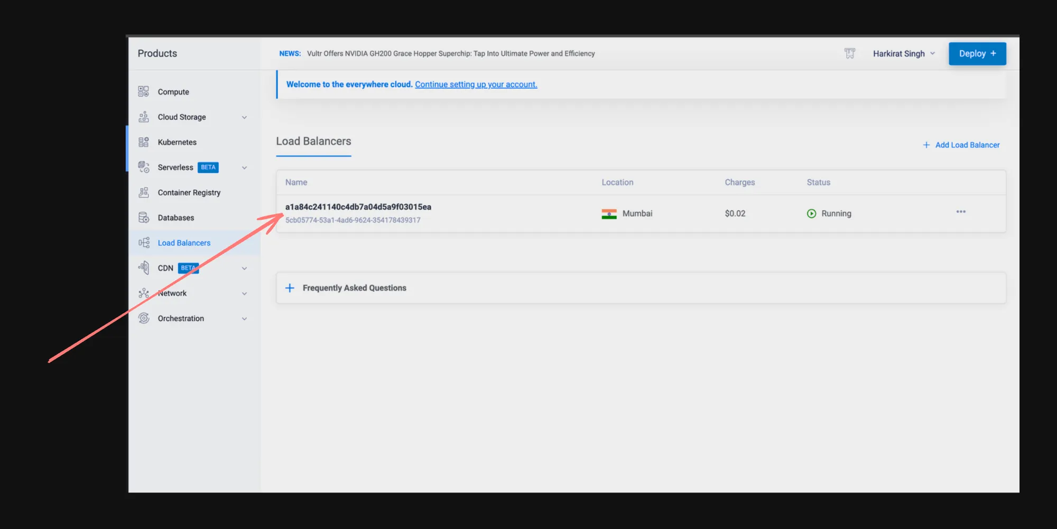
Task: Click the Orchestration sidebar icon
Action: point(143,318)
